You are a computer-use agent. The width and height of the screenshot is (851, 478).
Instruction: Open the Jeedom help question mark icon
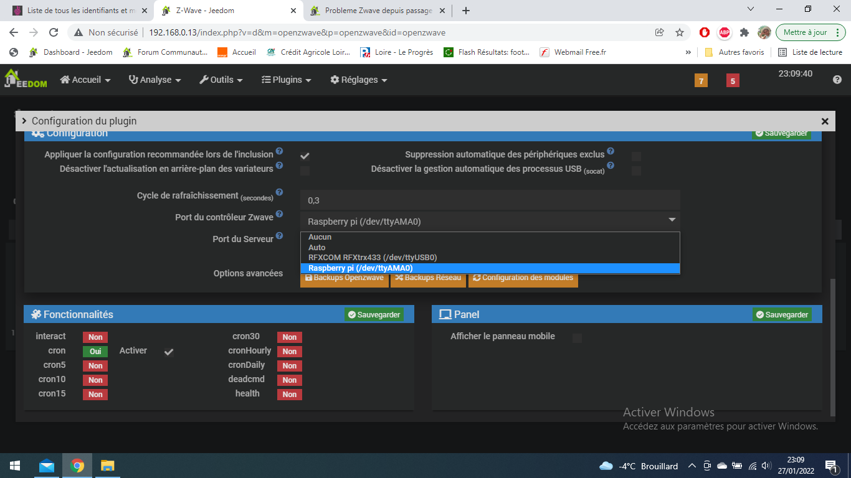[x=837, y=80]
